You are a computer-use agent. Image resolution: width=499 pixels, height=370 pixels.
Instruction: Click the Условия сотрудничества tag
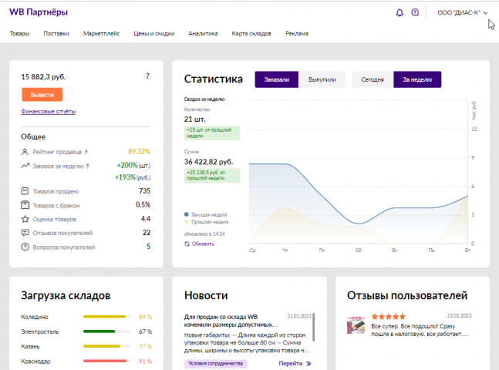click(x=215, y=363)
